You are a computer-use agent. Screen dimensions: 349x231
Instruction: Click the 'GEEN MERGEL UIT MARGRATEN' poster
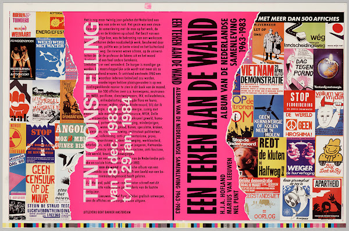tap(46, 102)
